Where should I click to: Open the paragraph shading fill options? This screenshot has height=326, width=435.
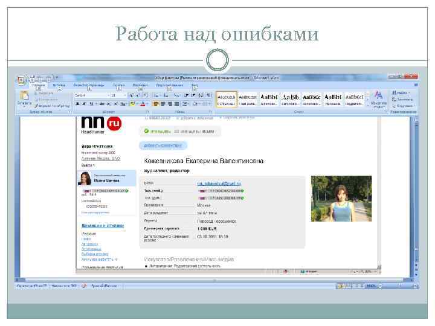(196, 104)
